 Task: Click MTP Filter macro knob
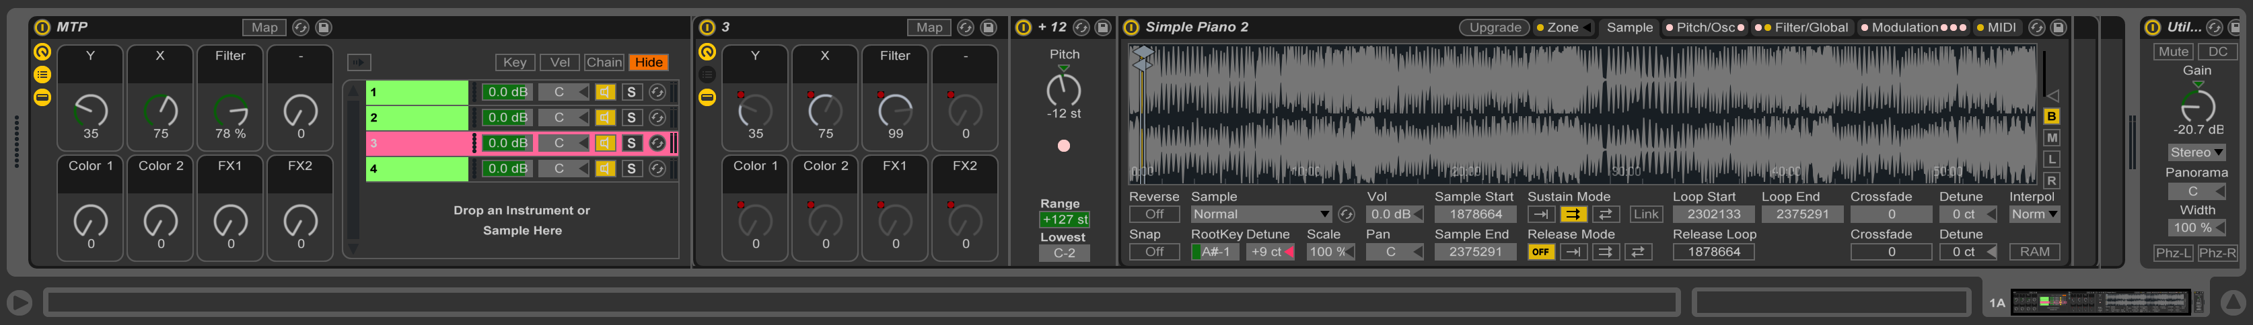pyautogui.click(x=231, y=111)
